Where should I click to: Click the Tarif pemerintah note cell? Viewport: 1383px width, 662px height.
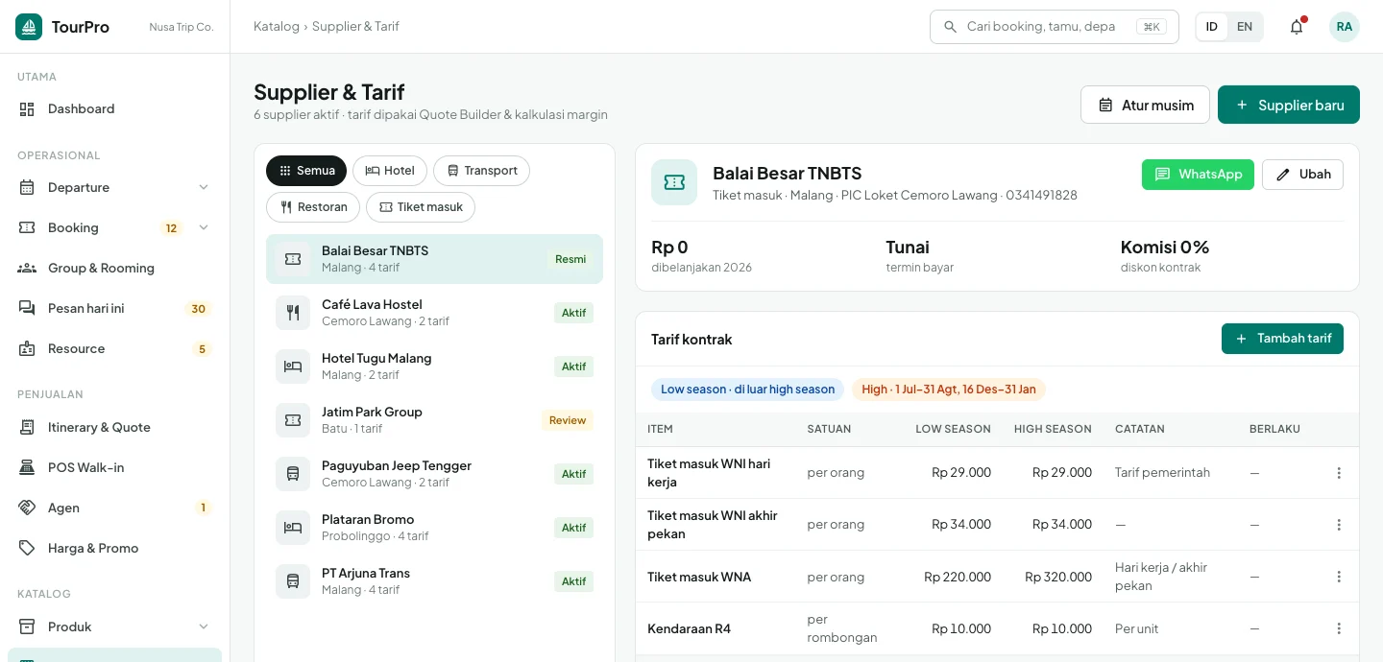tap(1162, 473)
